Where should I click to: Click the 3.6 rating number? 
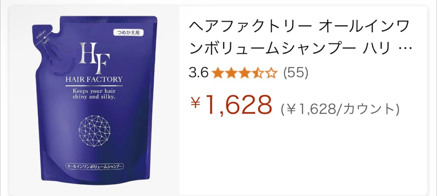pos(198,73)
